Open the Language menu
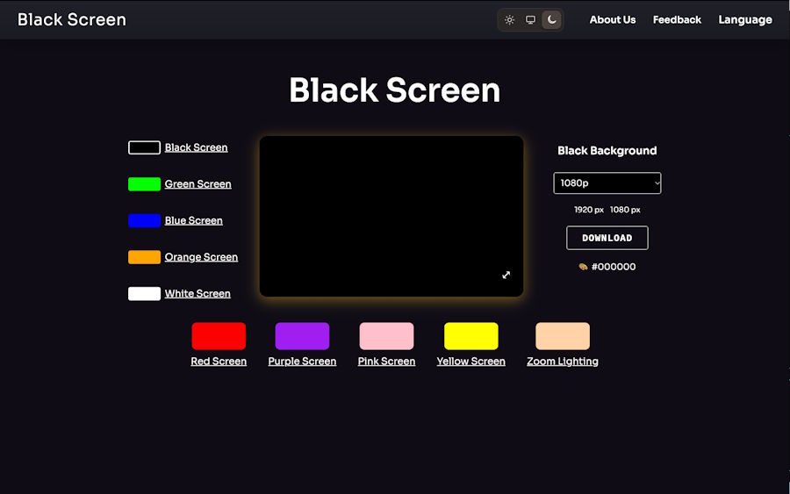790x494 pixels. (x=745, y=20)
